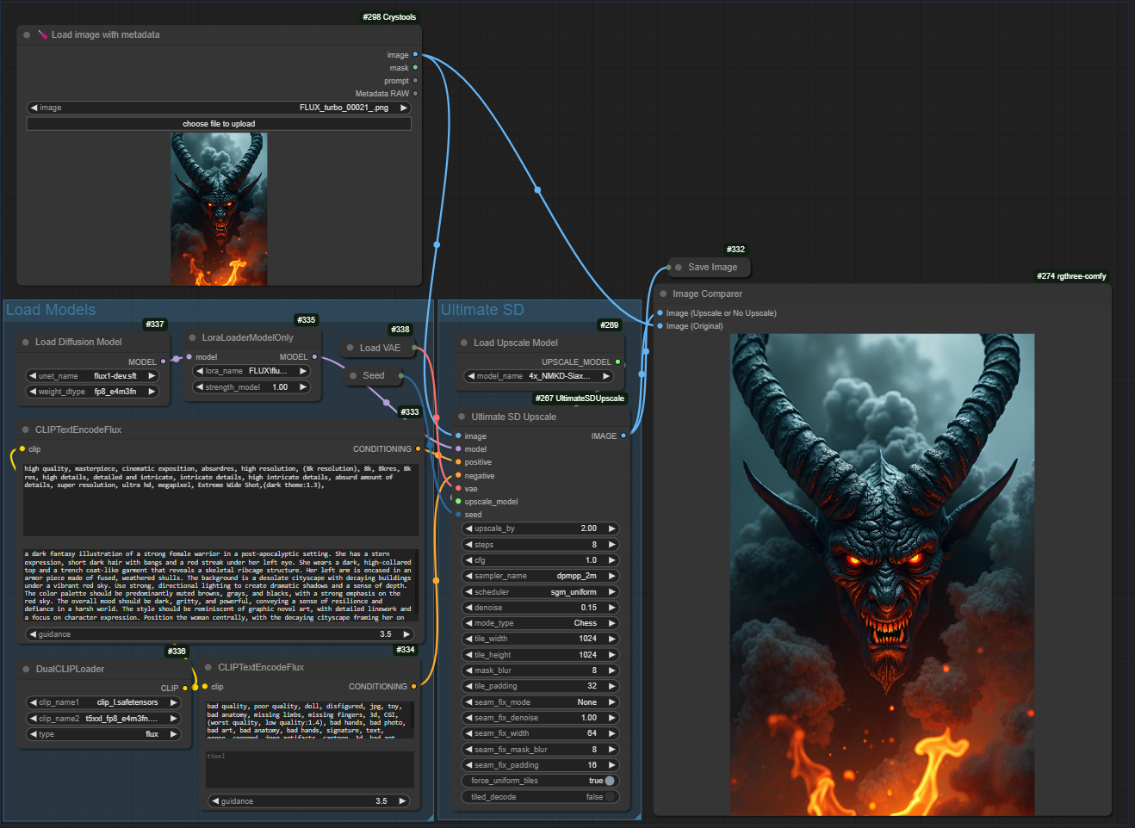Select the Ultimate SD group title
Screen dimensions: 1135x828
481,310
